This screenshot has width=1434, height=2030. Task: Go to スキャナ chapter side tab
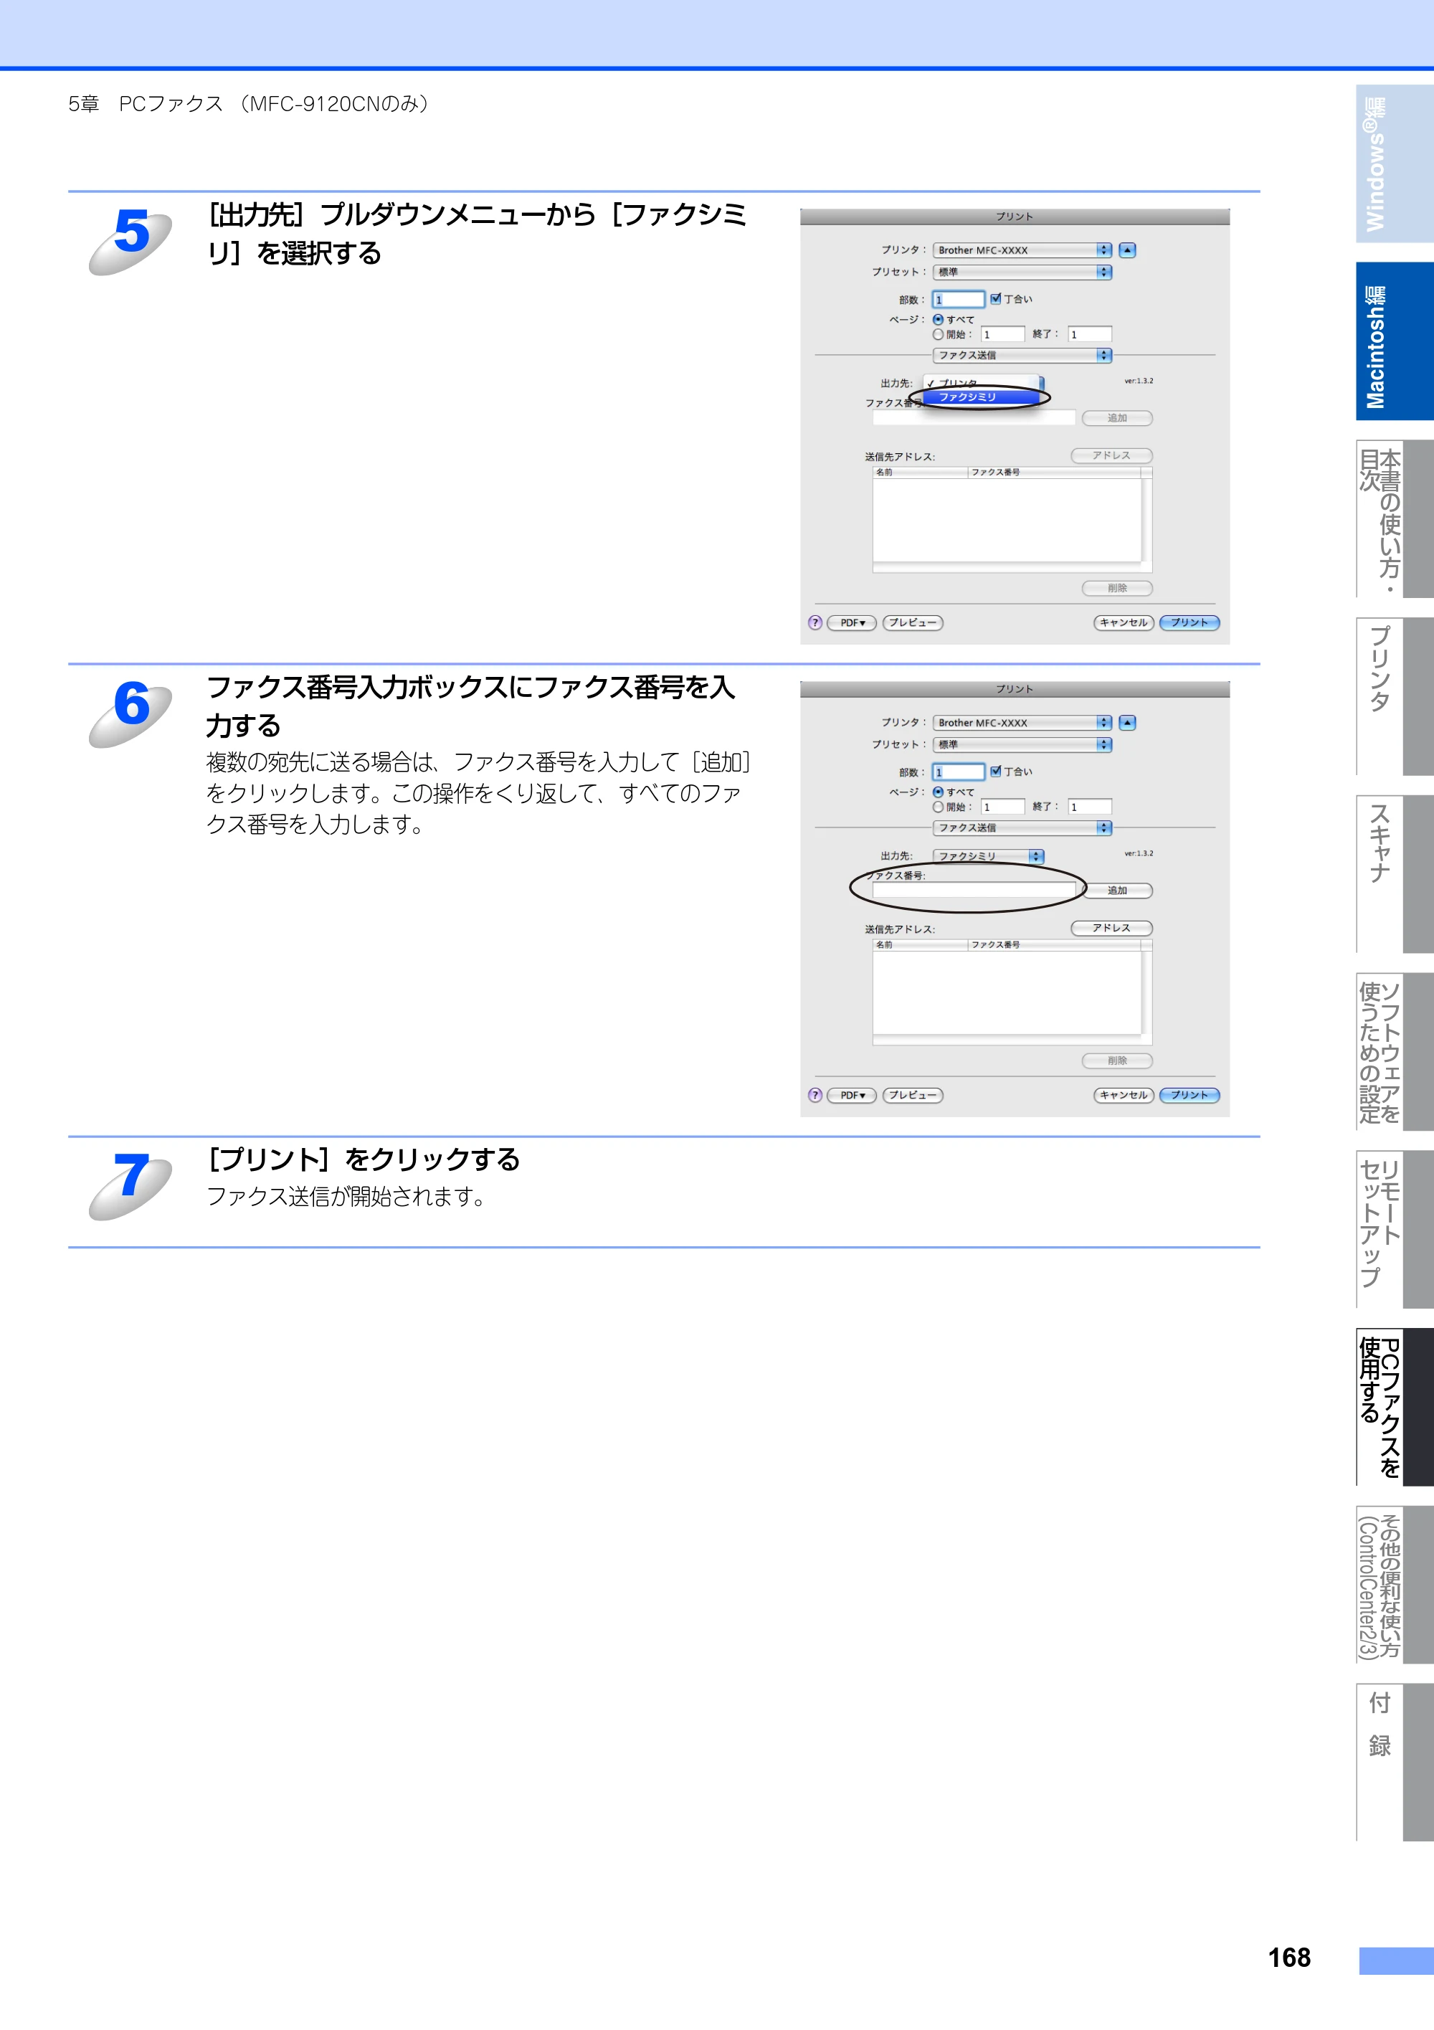click(x=1395, y=874)
